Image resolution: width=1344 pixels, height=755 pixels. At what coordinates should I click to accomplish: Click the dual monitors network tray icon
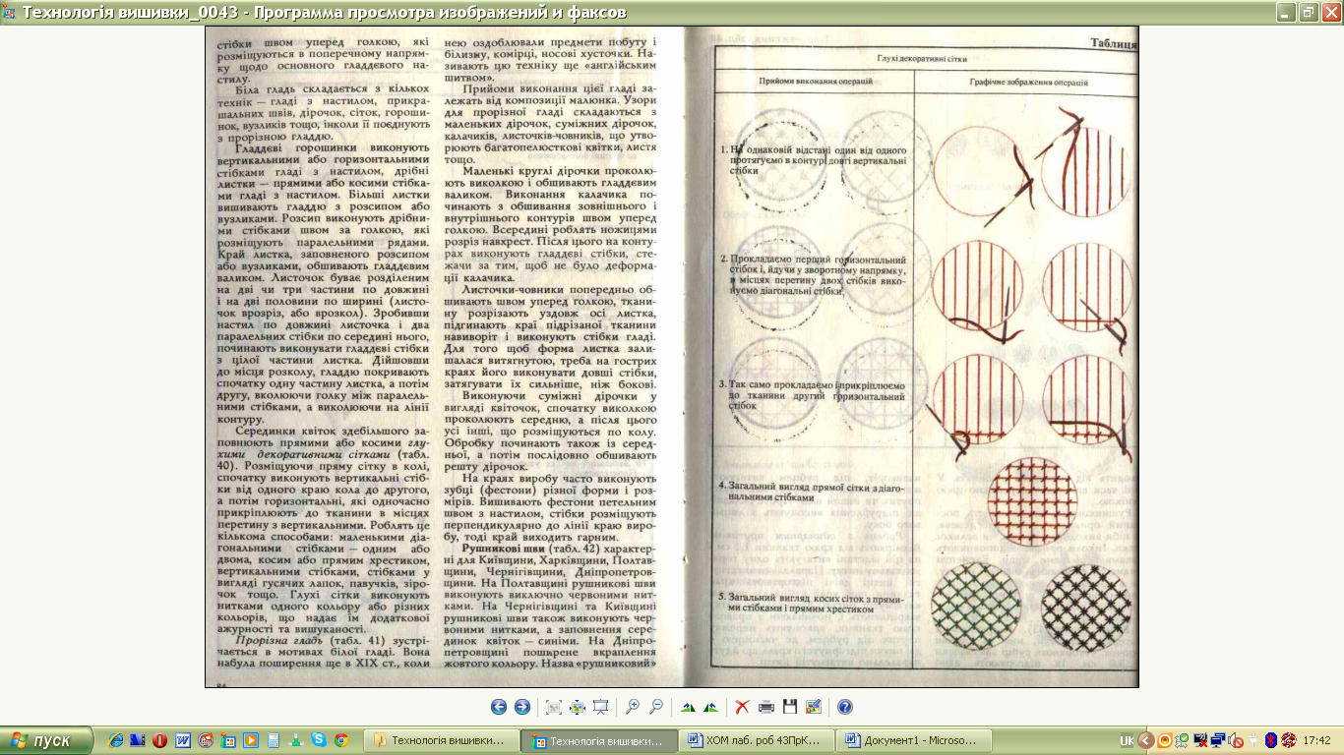coord(1218,740)
